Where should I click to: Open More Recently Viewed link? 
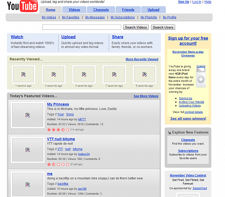click(x=142, y=59)
